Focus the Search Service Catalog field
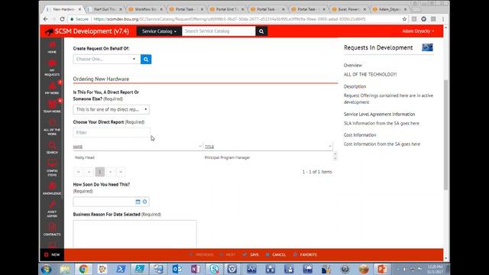The width and height of the screenshot is (489, 275). click(219, 31)
